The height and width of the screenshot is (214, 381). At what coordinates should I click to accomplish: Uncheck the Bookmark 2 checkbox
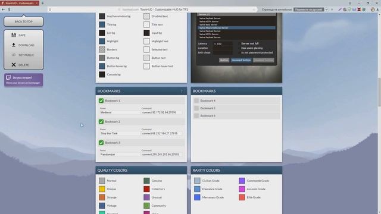click(x=101, y=121)
